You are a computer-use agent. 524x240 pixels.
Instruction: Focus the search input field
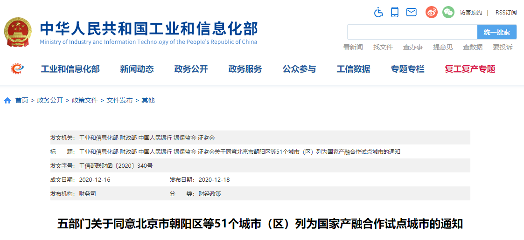412,32
